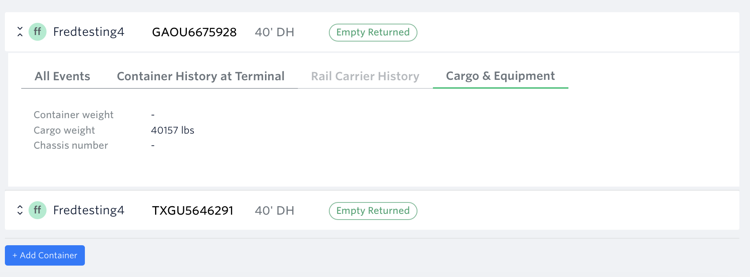
Task: Click the Cargo & Equipment tab
Action: (500, 76)
